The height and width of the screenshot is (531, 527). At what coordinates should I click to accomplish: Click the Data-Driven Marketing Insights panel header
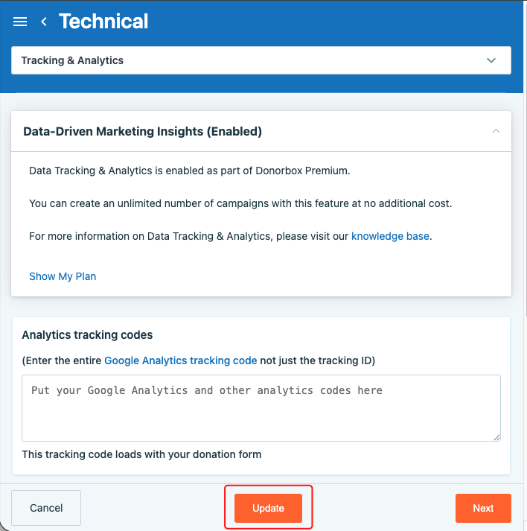143,131
